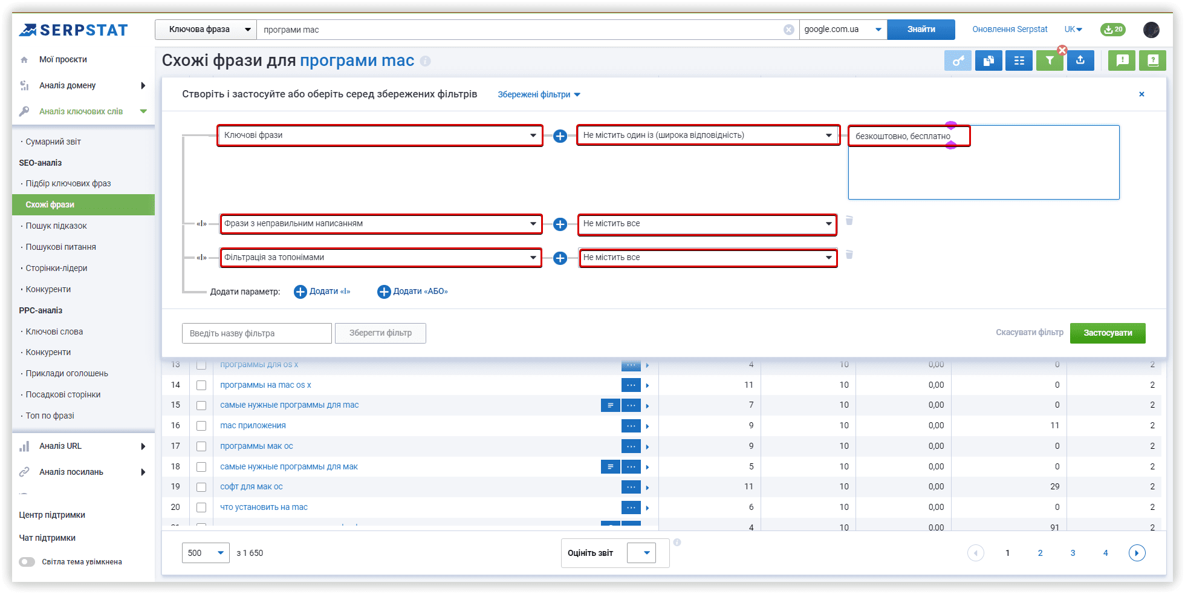Open Сторінки-лідери in sidebar
The width and height of the screenshot is (1185, 594).
tap(56, 268)
